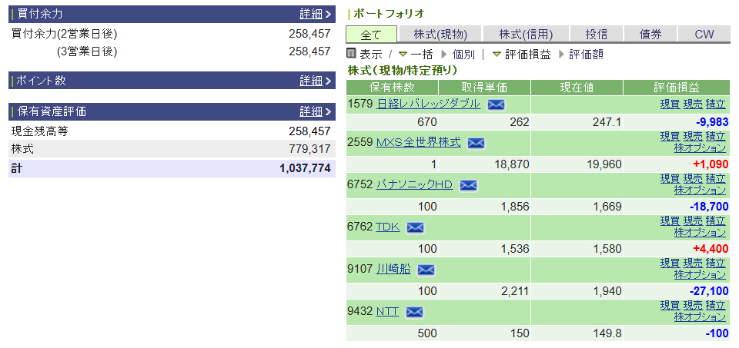Click the mail icon beside パナソニックHD
The height and width of the screenshot is (348, 739).
click(468, 185)
